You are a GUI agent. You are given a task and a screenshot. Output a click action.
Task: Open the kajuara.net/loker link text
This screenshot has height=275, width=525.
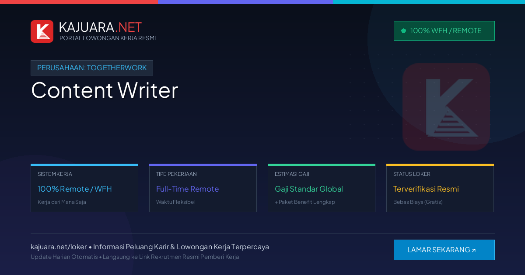[x=59, y=247]
